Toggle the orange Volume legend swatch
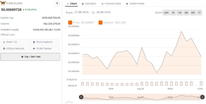The image size is (206, 104). [x=101, y=23]
